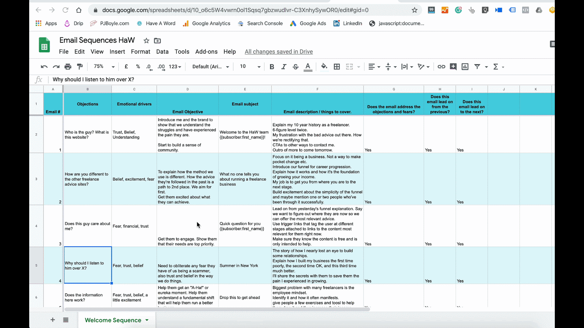Toggle italic text style

pyautogui.click(x=284, y=67)
